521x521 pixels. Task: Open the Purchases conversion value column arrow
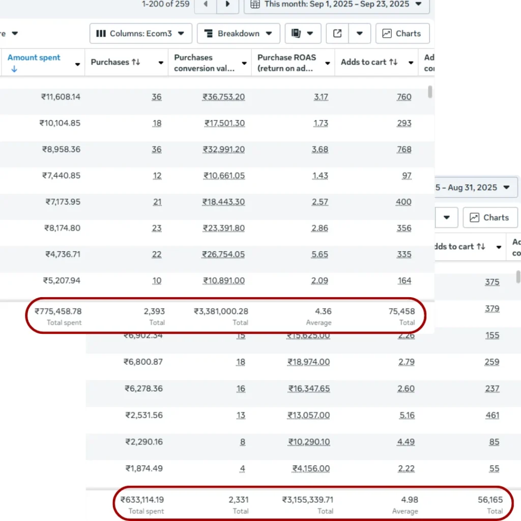[x=244, y=64]
